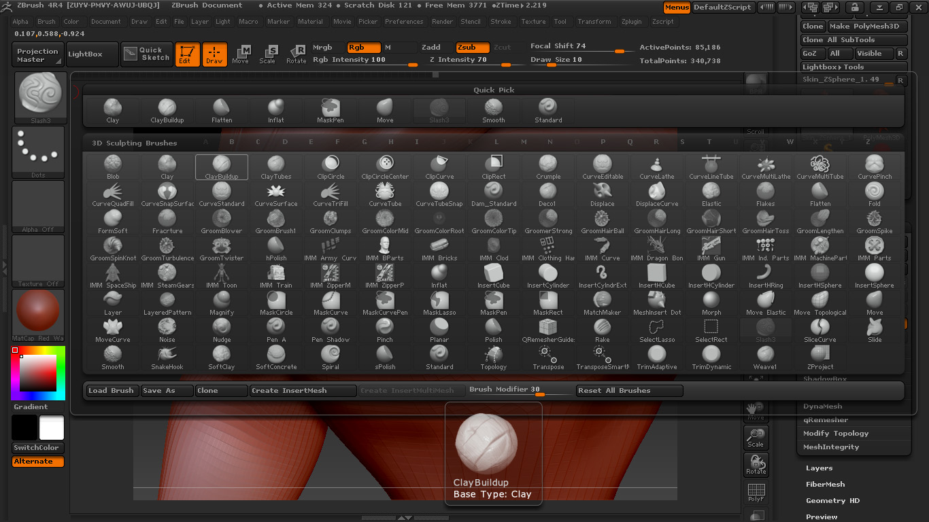Expand the Geometry HD subpalette

[x=832, y=501]
